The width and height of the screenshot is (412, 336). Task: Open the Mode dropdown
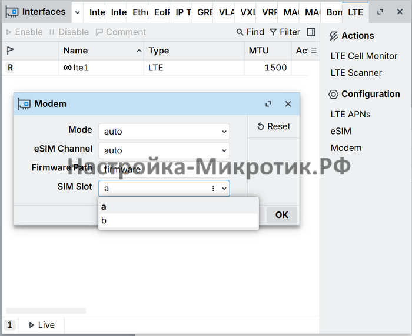tap(164, 132)
